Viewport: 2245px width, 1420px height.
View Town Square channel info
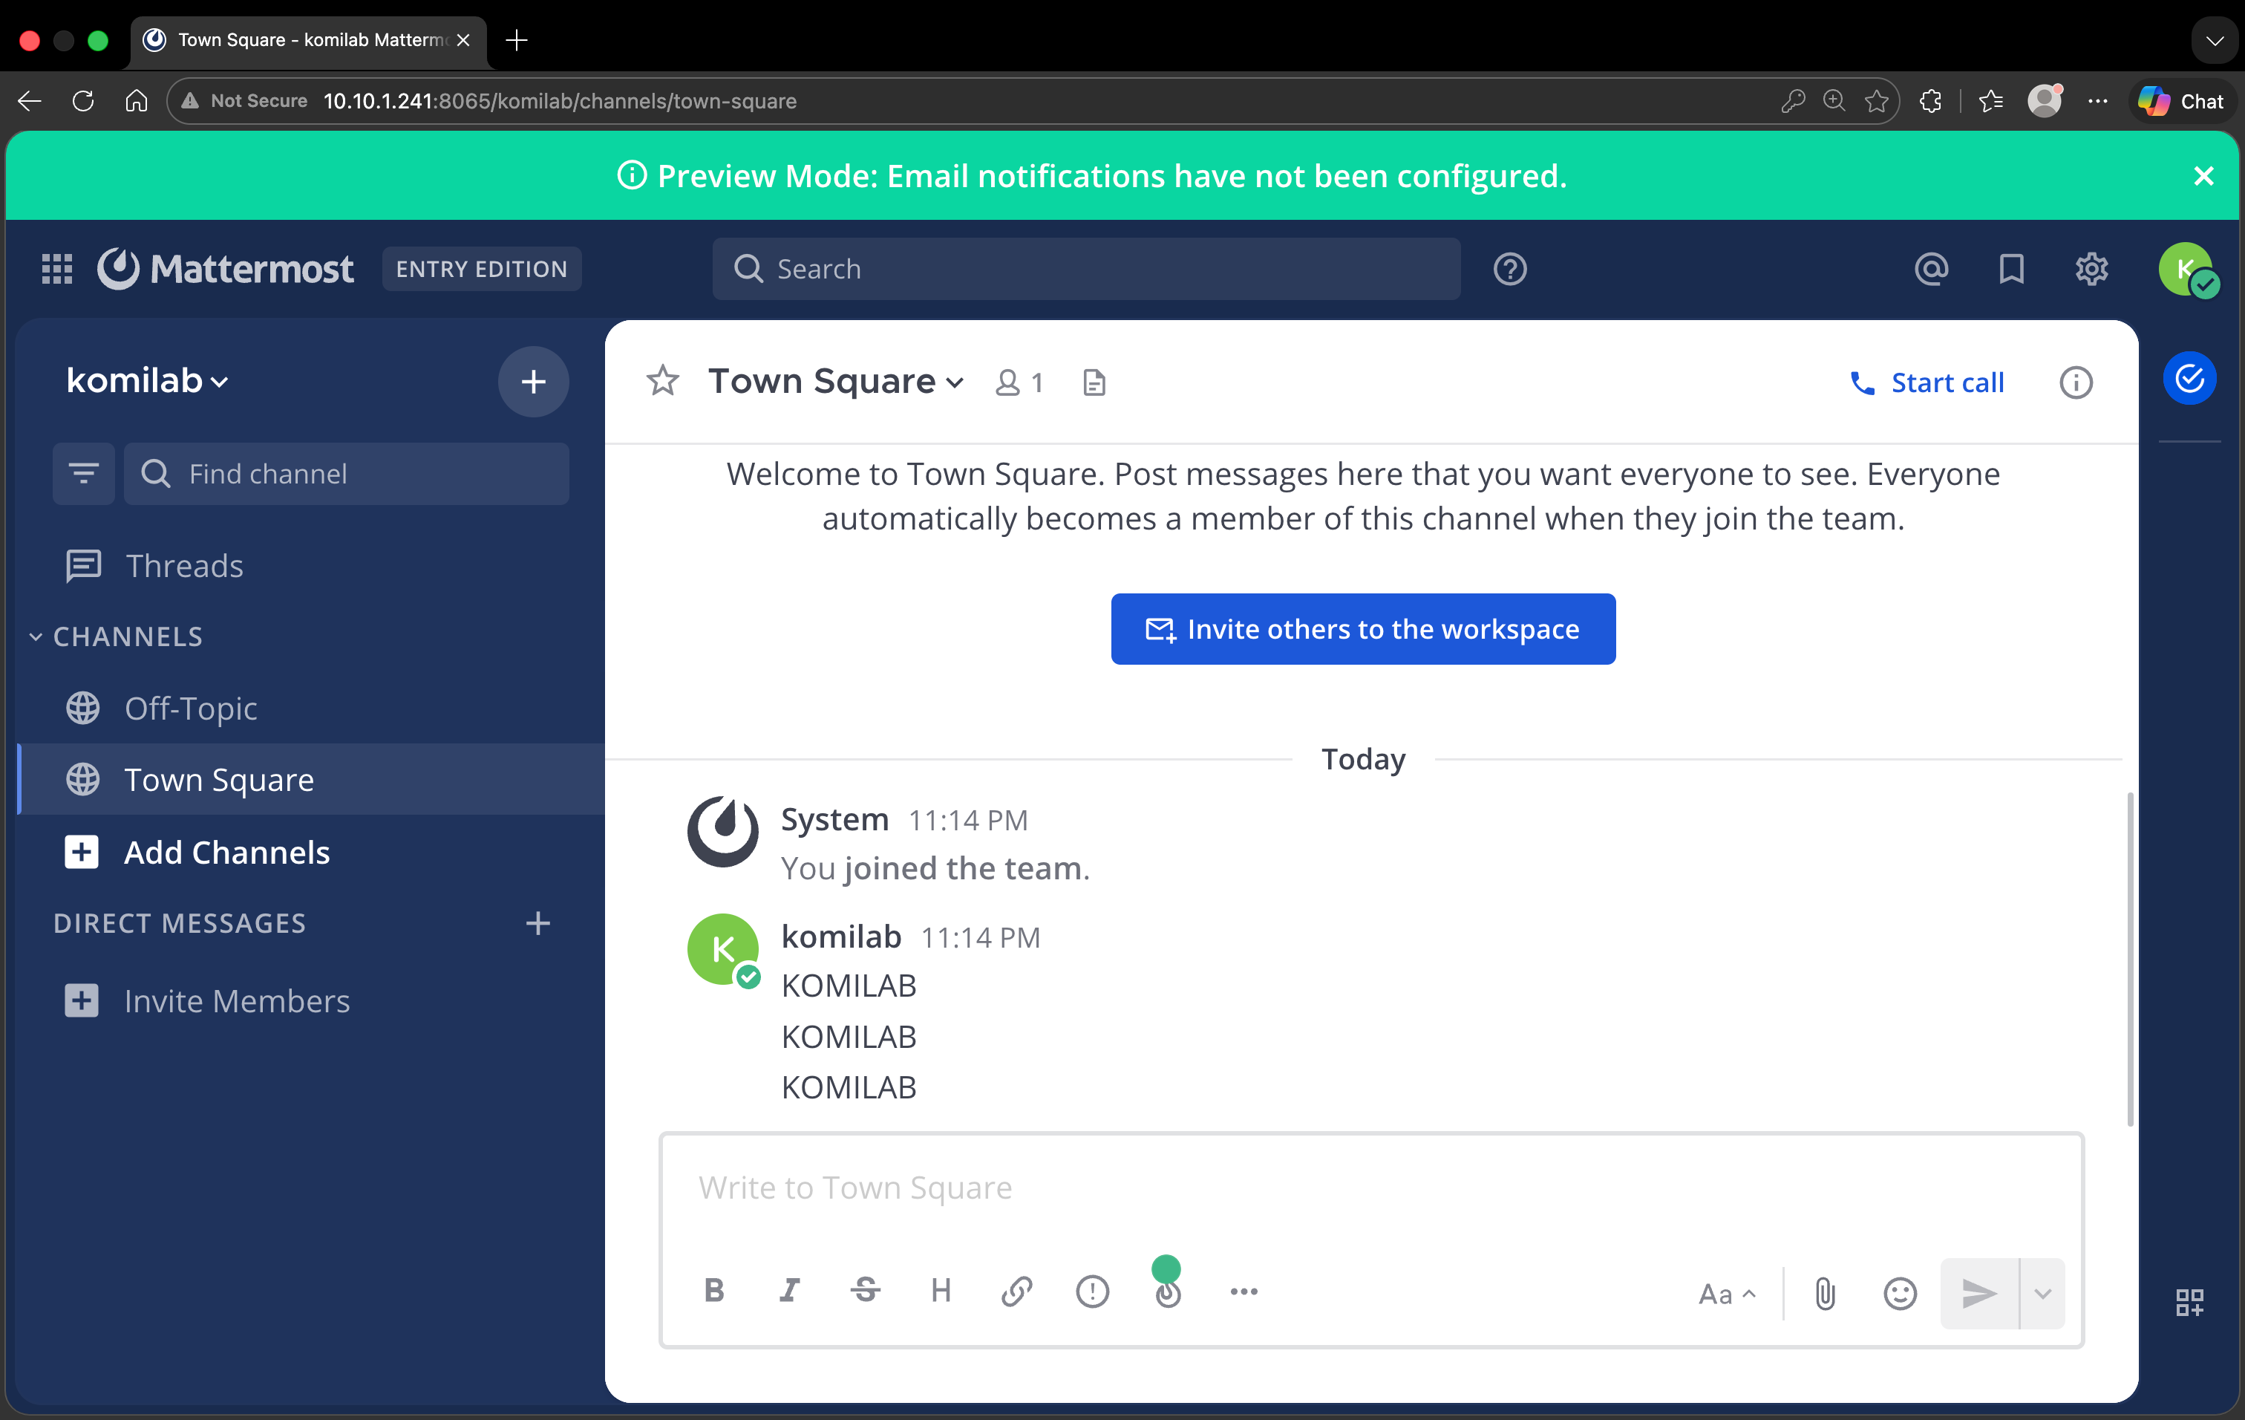2075,382
